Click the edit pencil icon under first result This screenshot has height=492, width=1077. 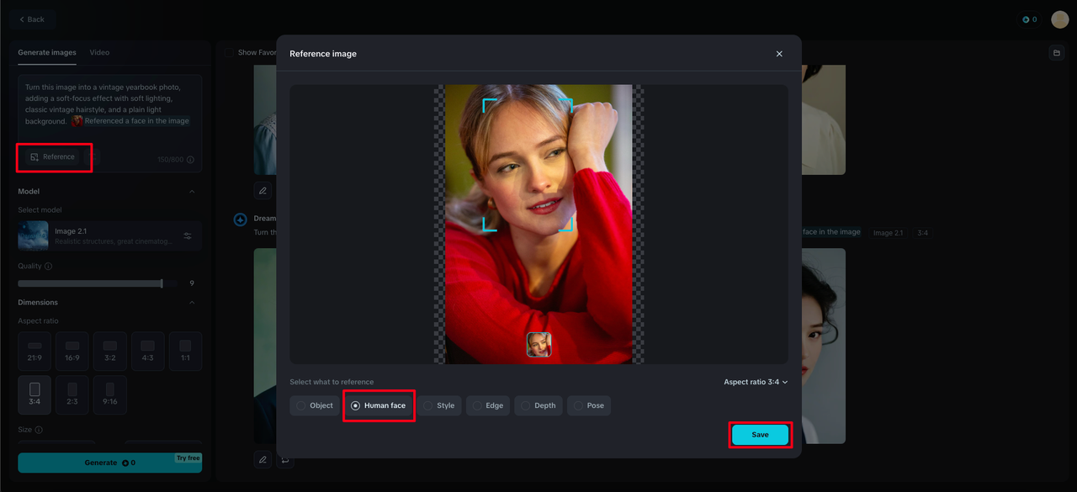click(263, 191)
